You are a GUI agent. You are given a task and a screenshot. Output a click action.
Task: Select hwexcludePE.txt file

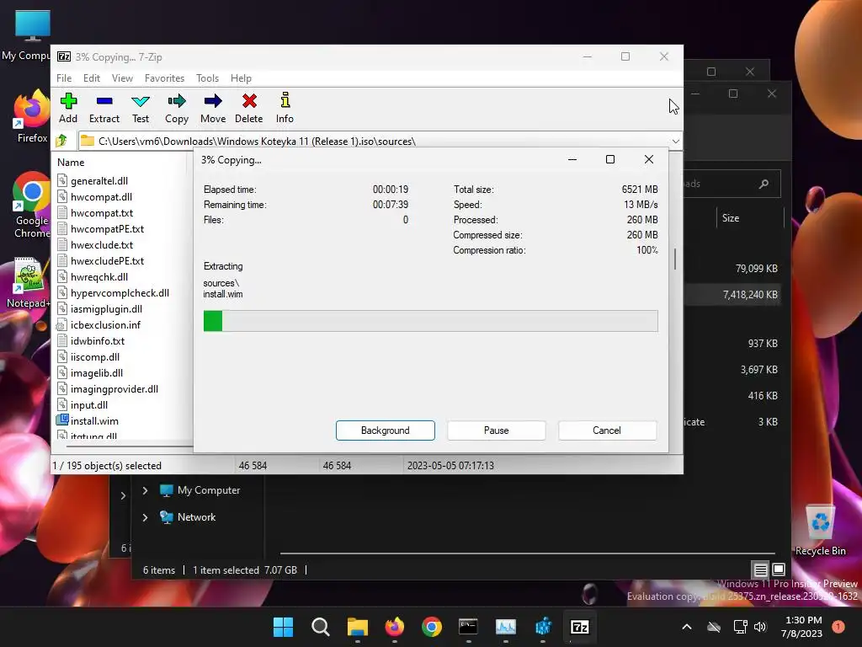[107, 261]
